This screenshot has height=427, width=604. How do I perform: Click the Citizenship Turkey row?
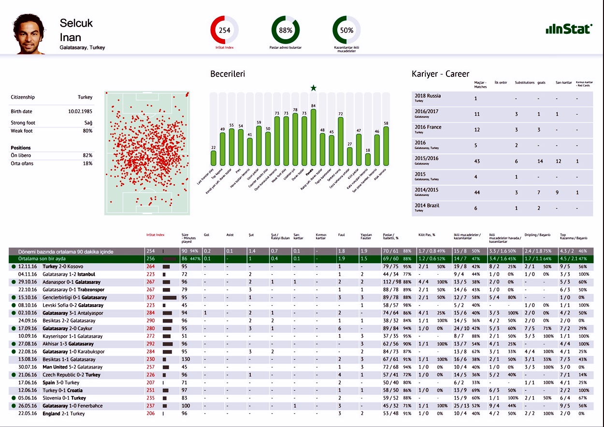(x=52, y=97)
